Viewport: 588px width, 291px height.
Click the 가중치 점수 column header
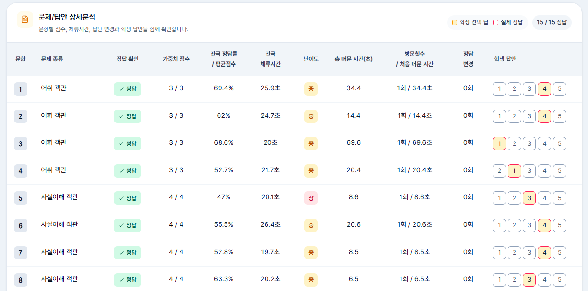coord(176,59)
